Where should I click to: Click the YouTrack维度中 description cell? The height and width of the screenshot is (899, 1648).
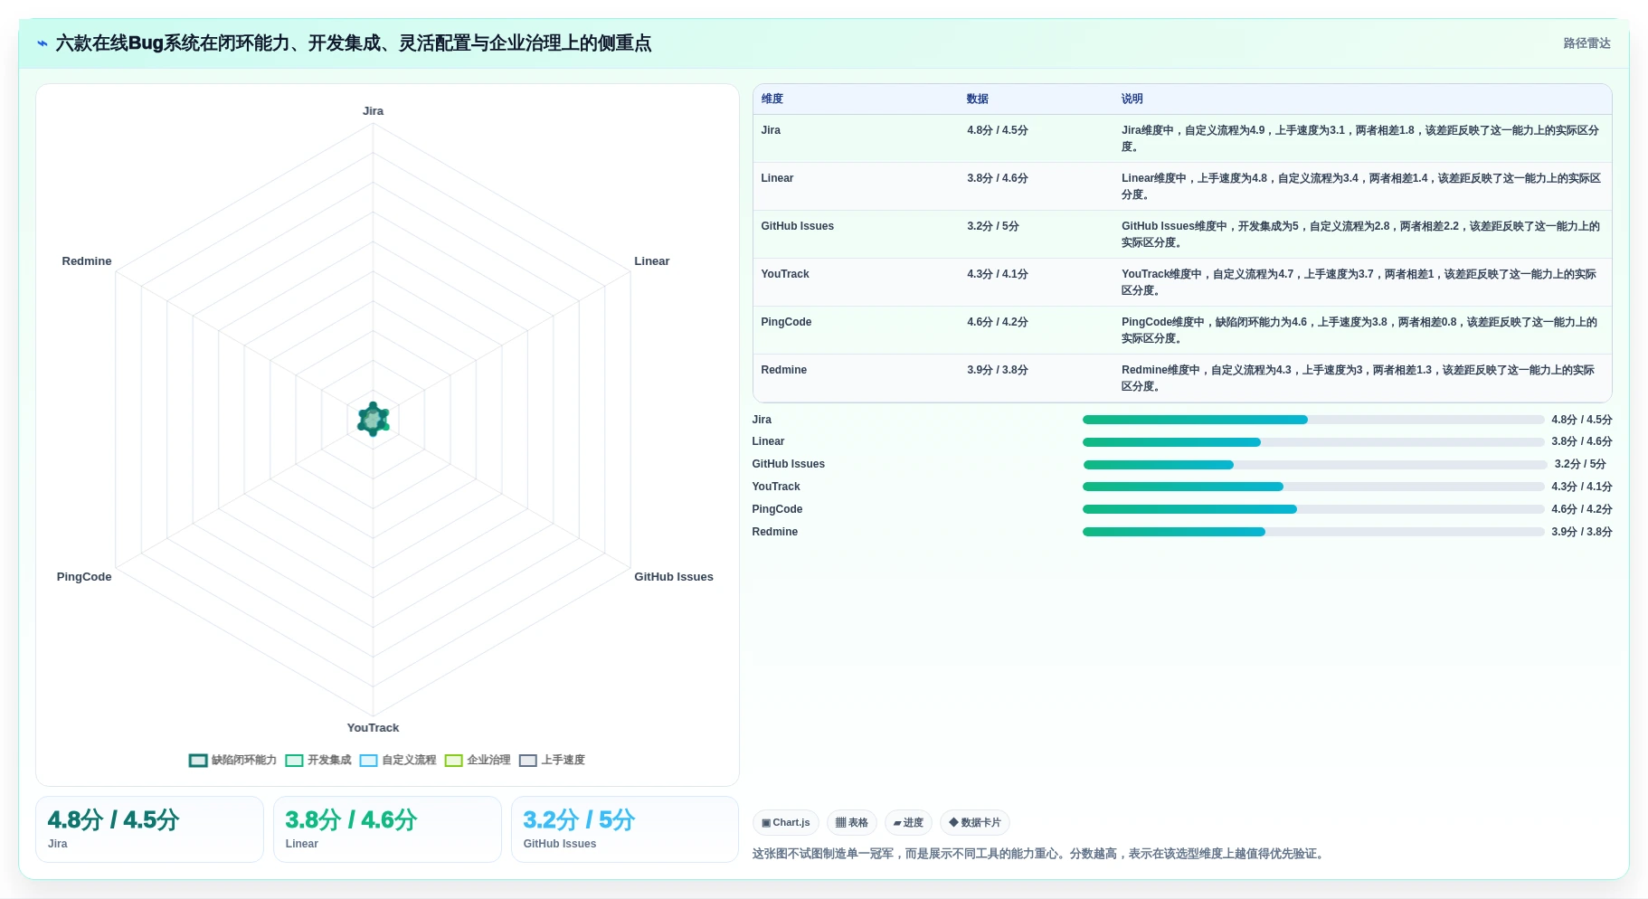(x=1361, y=282)
